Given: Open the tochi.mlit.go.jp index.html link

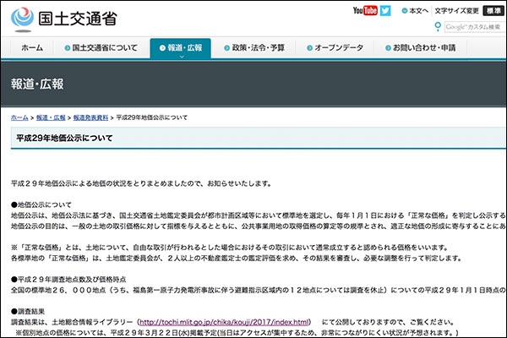Looking at the screenshot, I should [x=224, y=322].
